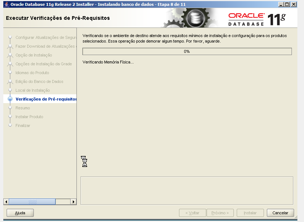Select the Opção de Instalação step

[x=34, y=55]
